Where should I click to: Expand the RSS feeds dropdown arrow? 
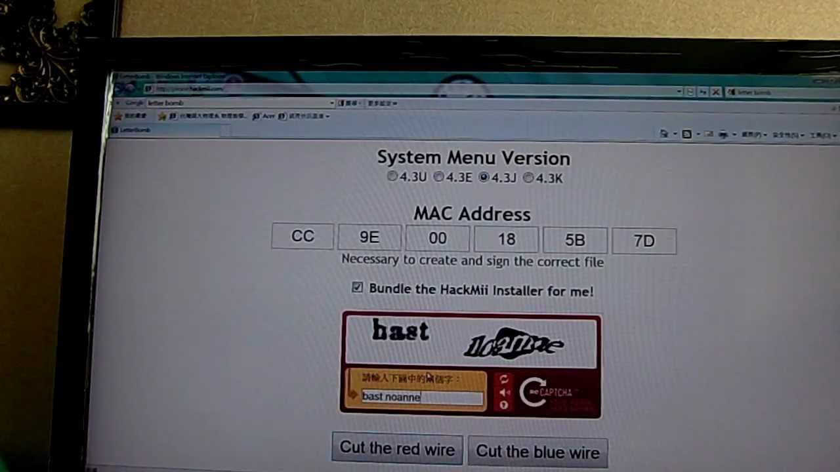pos(698,134)
